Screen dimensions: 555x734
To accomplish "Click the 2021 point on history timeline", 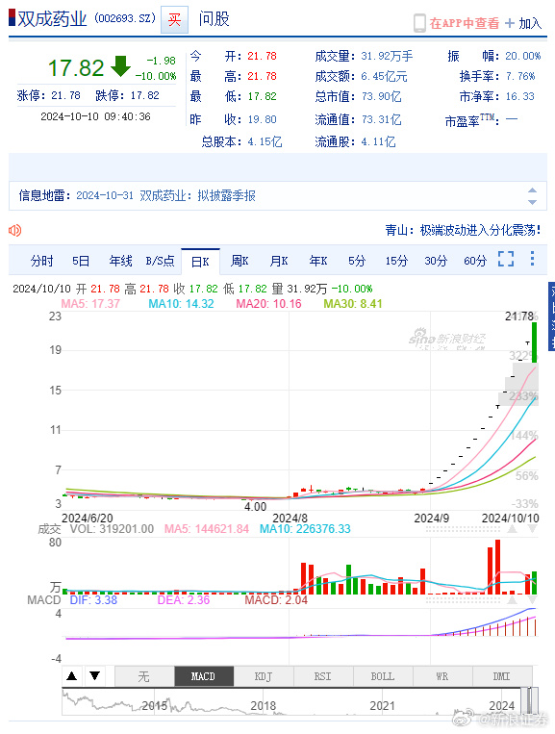I will [x=383, y=705].
